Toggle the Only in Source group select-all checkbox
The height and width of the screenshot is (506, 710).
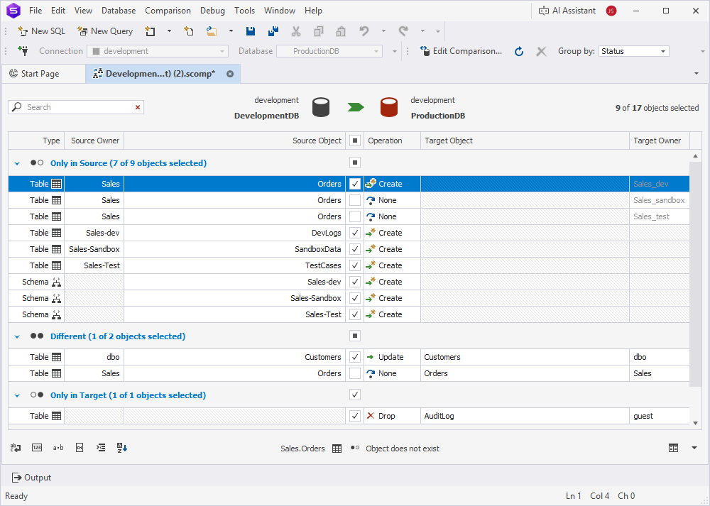[354, 163]
